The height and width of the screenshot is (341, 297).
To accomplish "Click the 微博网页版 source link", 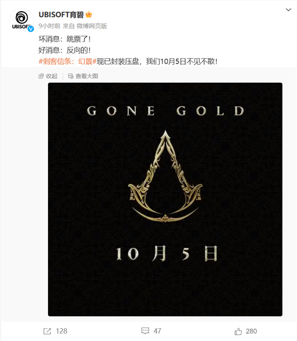I will [92, 26].
